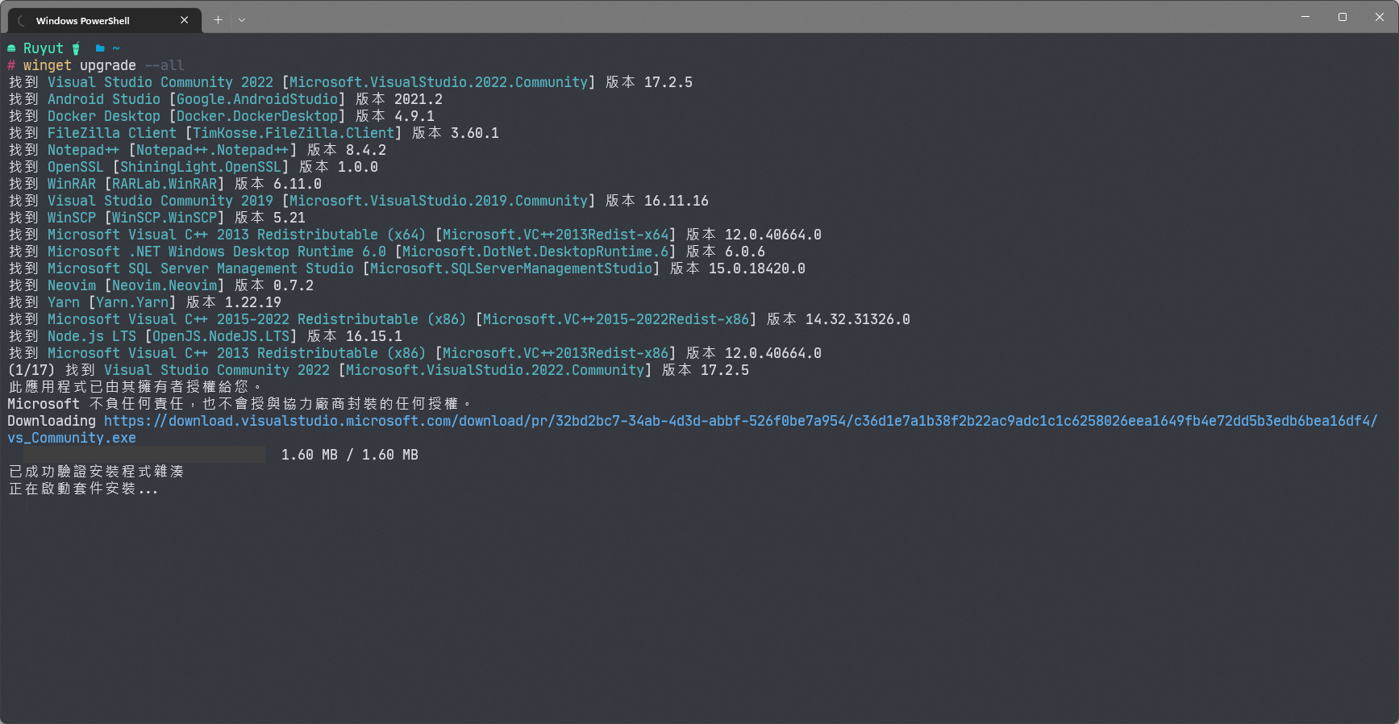
Task: Click version number 14.32.31326.0
Action: click(858, 319)
